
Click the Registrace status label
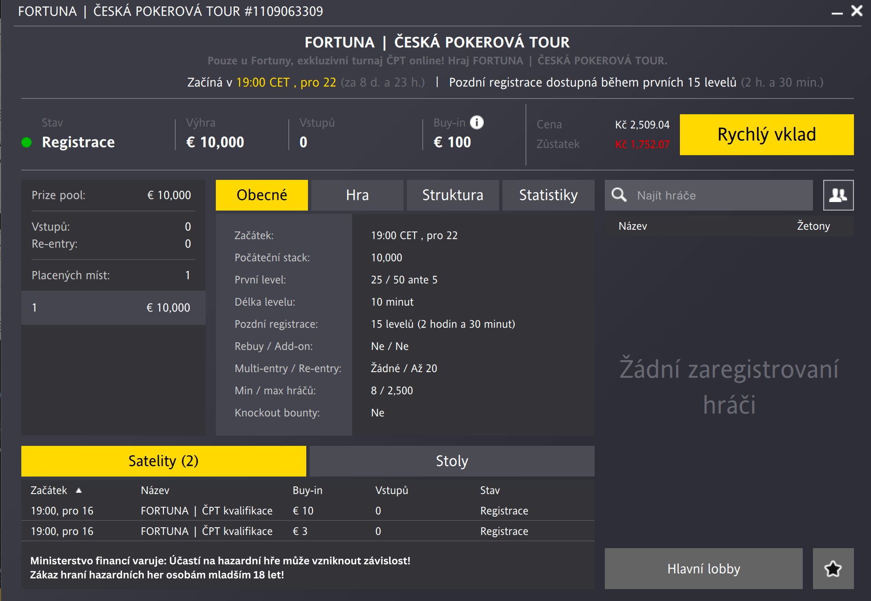[x=78, y=142]
